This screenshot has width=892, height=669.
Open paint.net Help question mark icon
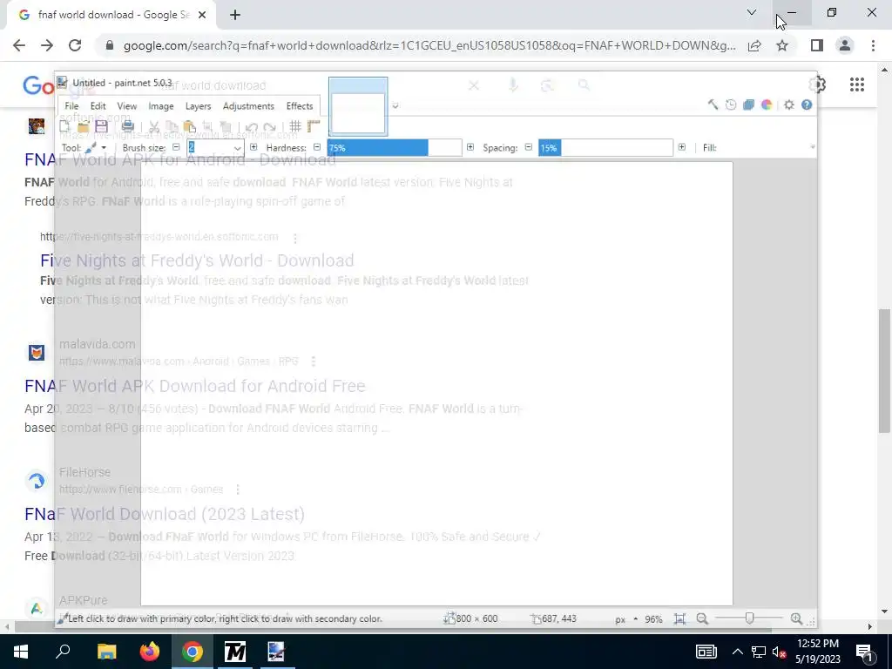[x=807, y=105]
